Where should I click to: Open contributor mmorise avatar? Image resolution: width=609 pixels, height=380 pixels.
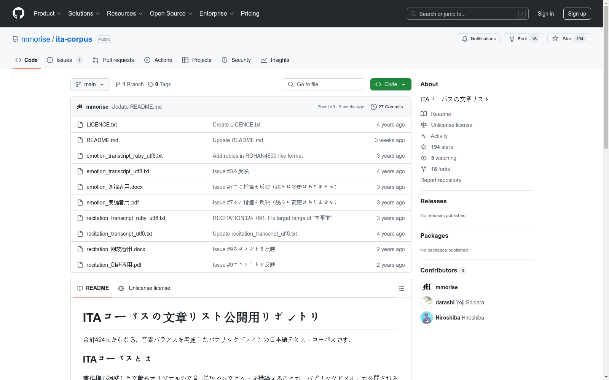coord(427,287)
